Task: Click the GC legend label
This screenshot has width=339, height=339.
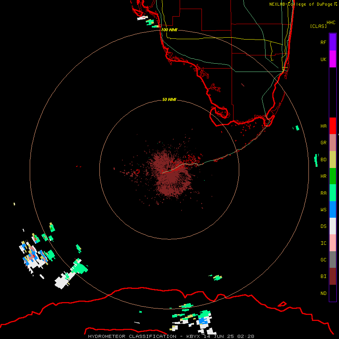Action: click(x=323, y=260)
